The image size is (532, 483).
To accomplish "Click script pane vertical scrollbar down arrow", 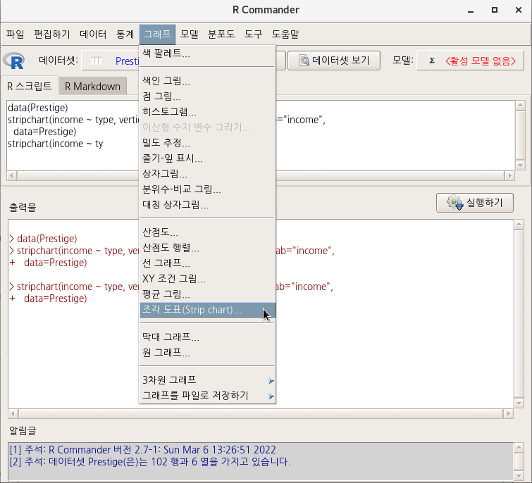I will [520, 165].
